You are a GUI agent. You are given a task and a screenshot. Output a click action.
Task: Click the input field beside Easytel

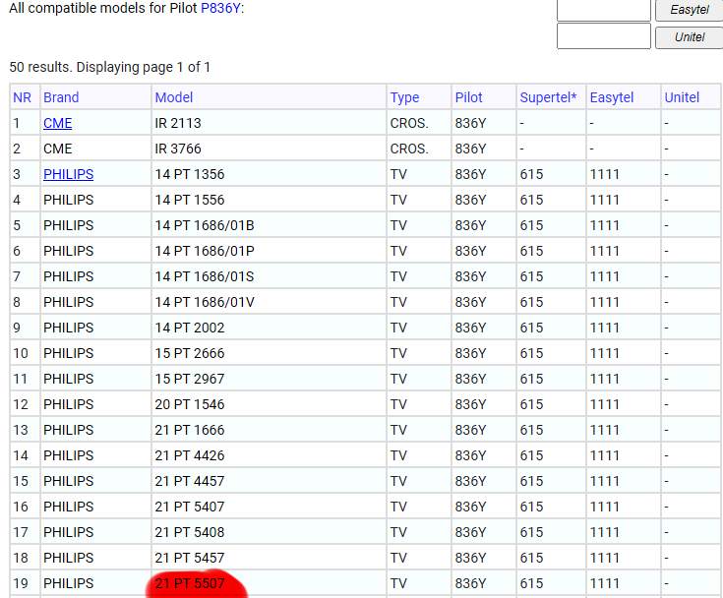tap(603, 9)
